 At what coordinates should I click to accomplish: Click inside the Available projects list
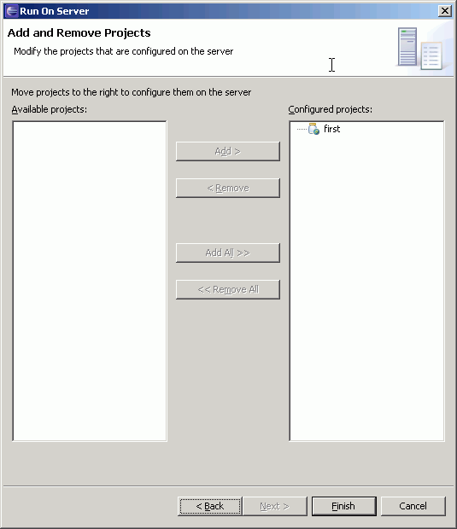pos(90,281)
